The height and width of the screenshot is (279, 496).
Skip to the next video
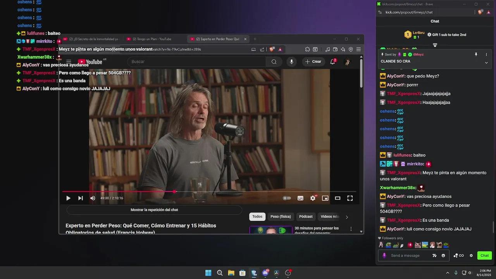tap(81, 198)
